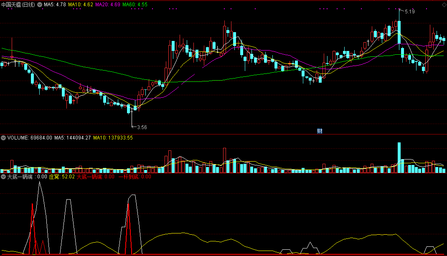Click the tallest cyan volume bar
447x256 pixels.
click(399, 157)
